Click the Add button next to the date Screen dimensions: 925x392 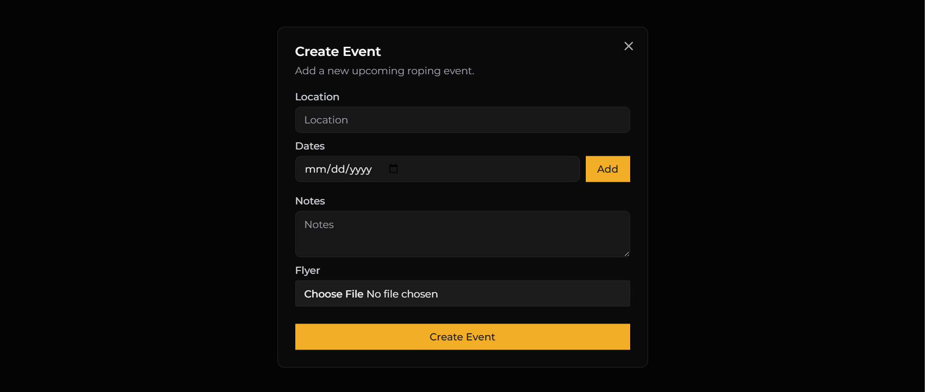(x=607, y=169)
